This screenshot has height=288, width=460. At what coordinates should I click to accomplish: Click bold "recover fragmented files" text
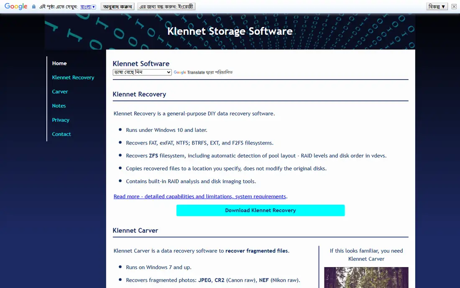tap(256, 251)
